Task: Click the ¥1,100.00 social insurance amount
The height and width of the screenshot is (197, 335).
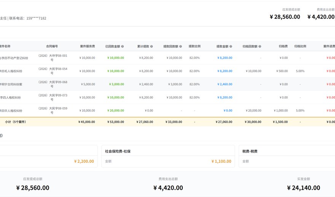Action: click(221, 161)
